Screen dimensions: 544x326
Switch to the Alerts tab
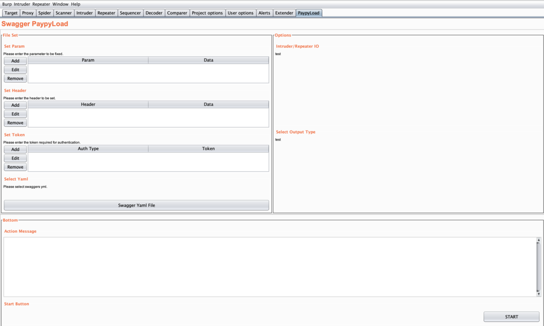click(265, 13)
